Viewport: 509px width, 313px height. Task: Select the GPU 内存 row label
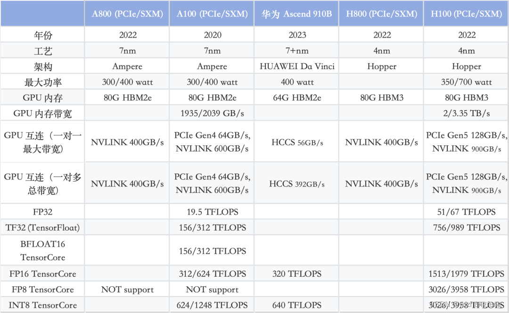point(43,97)
